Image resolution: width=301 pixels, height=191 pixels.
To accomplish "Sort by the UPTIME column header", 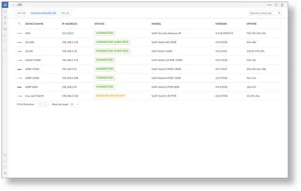I will click(x=251, y=24).
